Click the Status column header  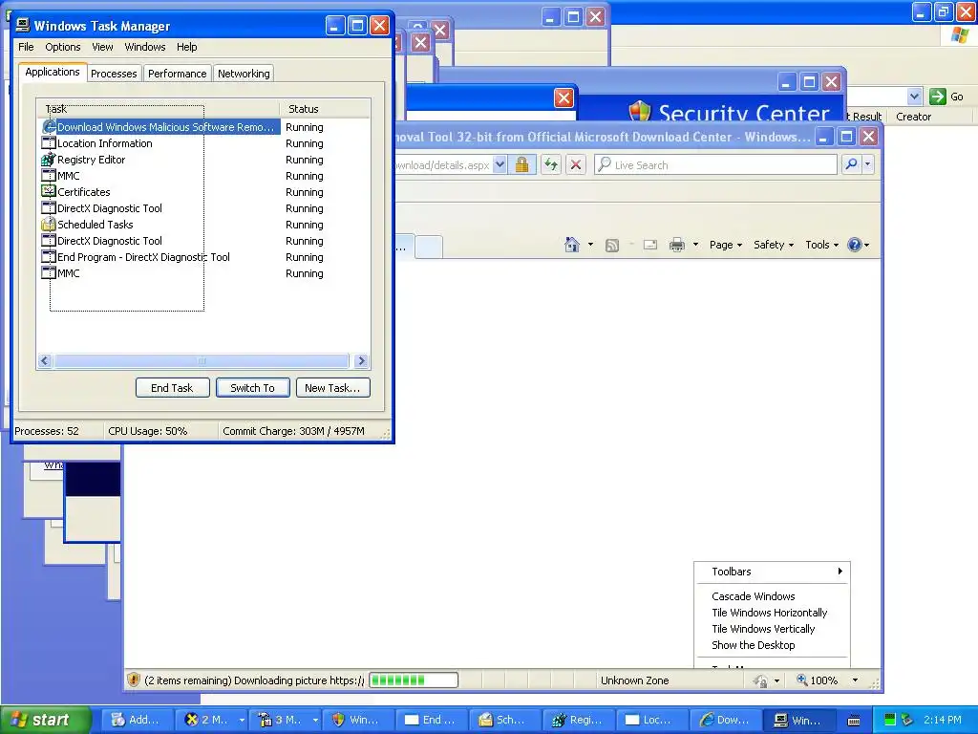coord(325,109)
